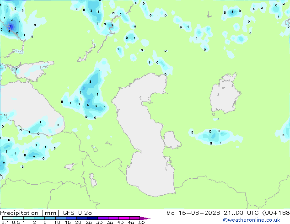The width and height of the screenshot is (290, 224).
Task: Click the 1–2 mm legend color swatch
Action: [x=29, y=218]
